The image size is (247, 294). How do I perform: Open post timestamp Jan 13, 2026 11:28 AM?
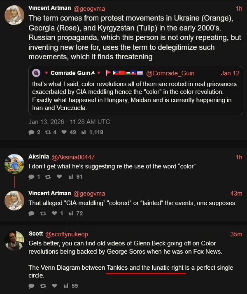point(69,121)
